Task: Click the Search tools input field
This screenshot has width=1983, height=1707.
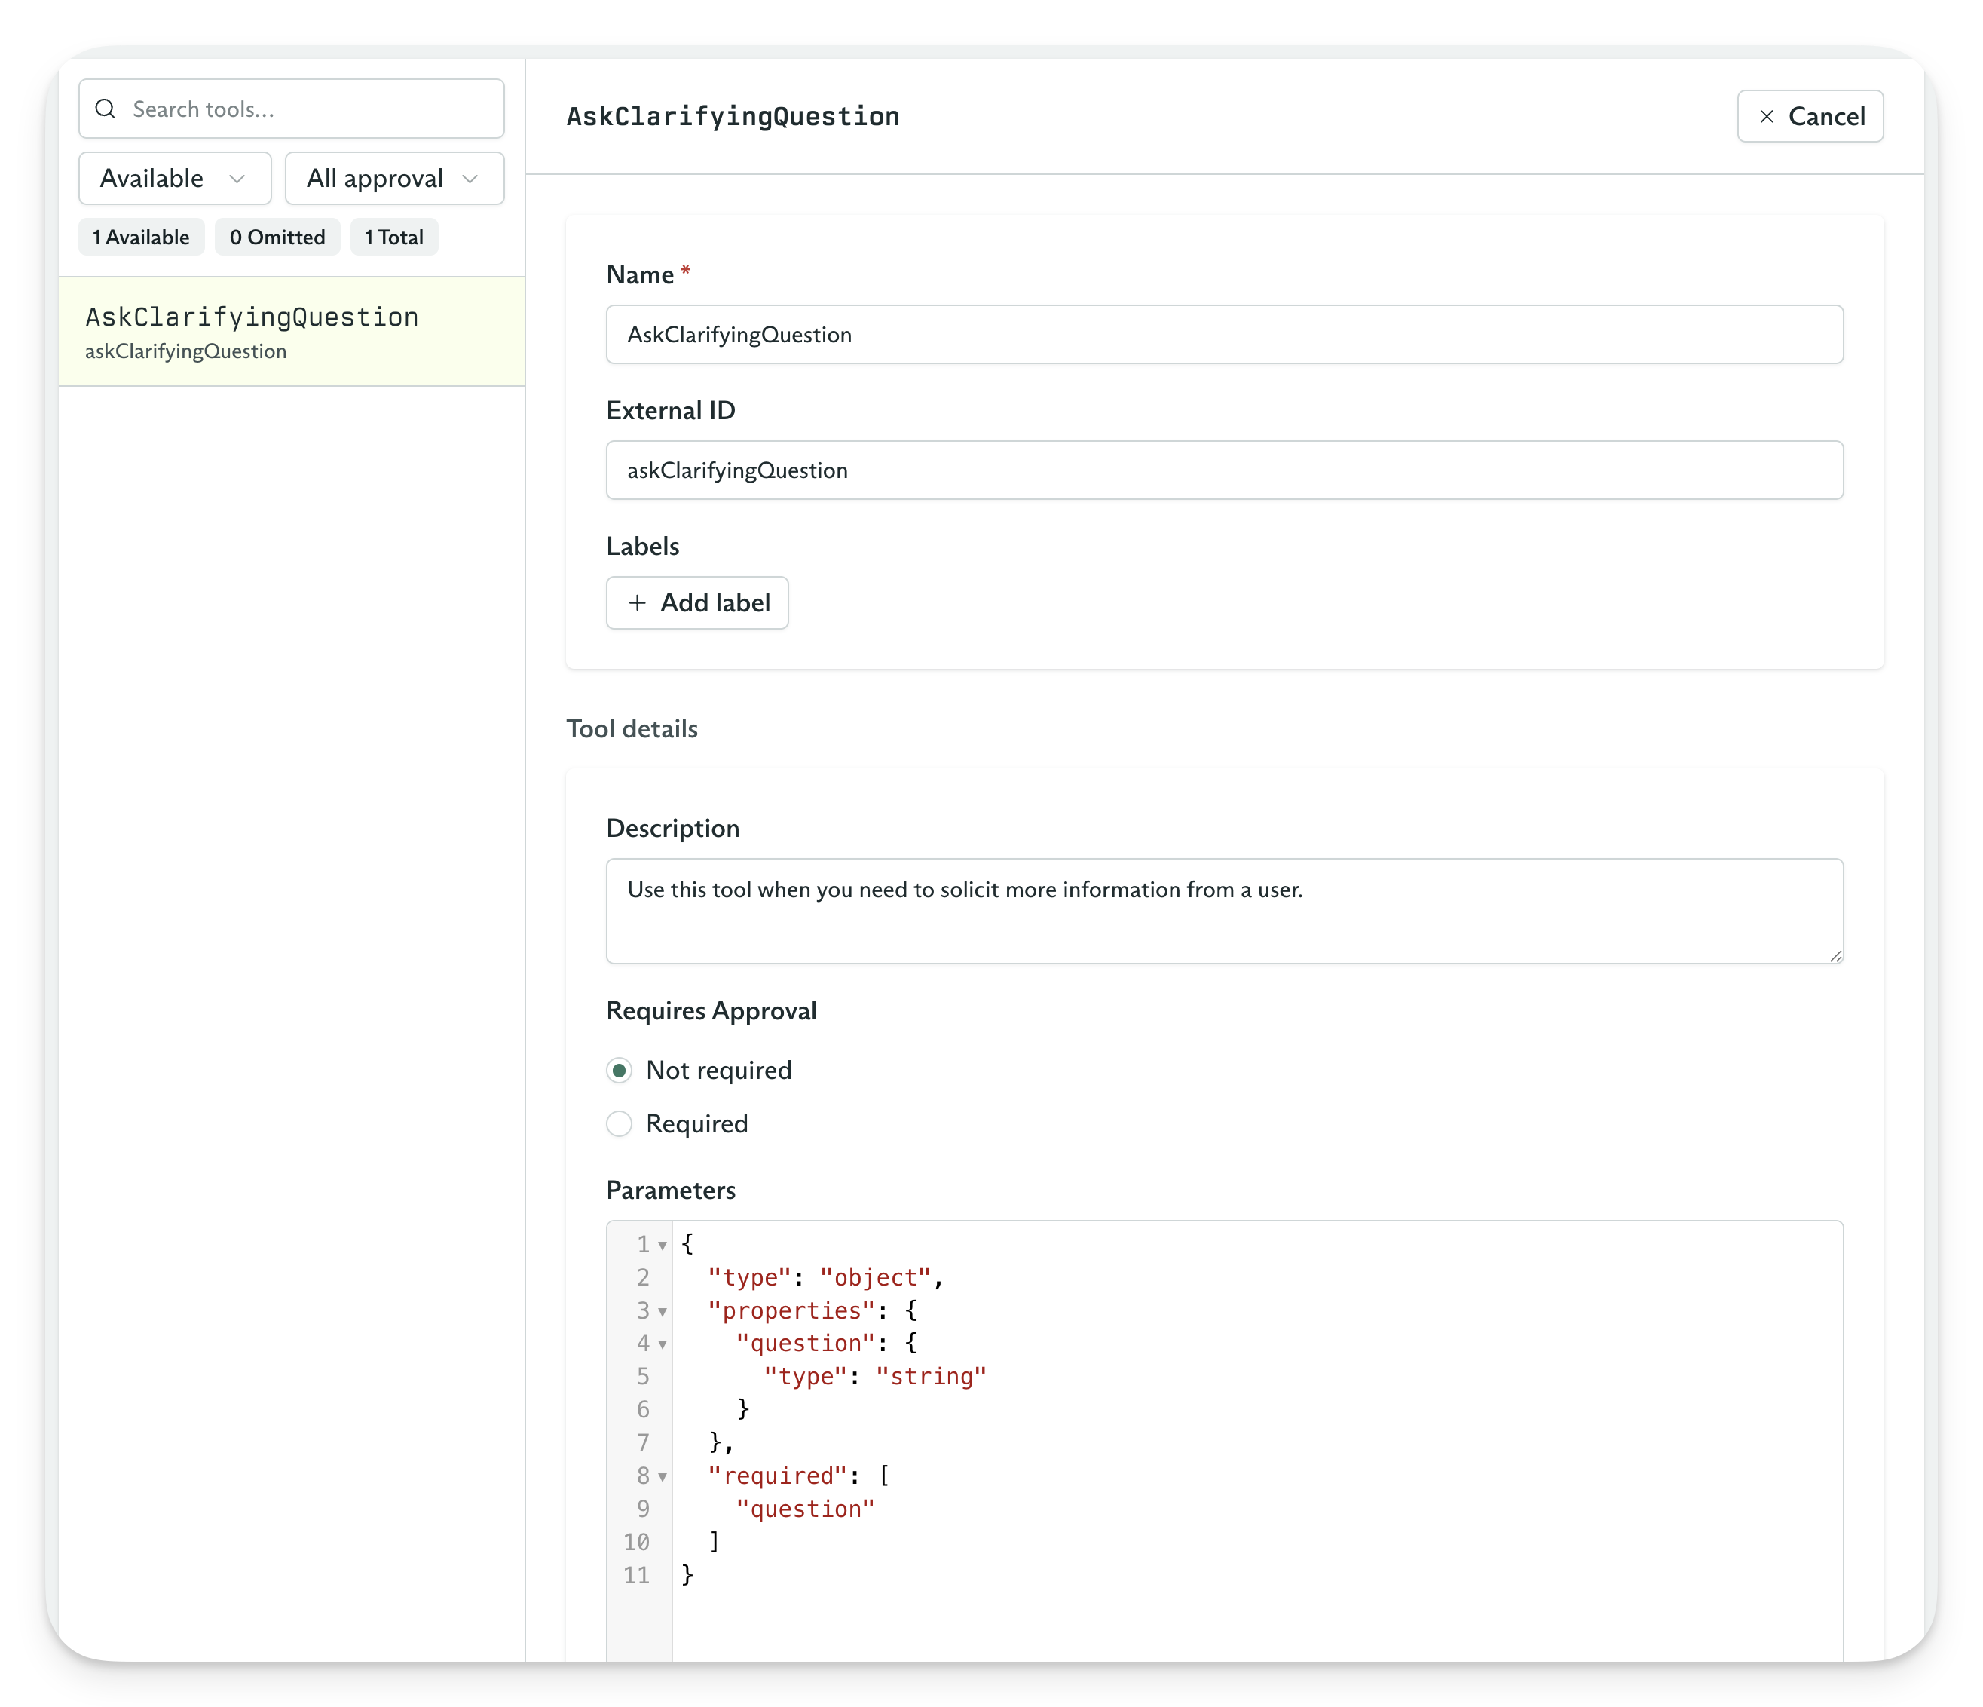Action: pos(291,109)
